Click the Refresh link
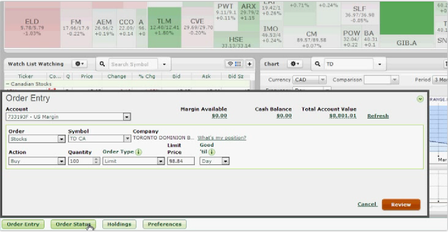The image size is (448, 232). point(378,116)
